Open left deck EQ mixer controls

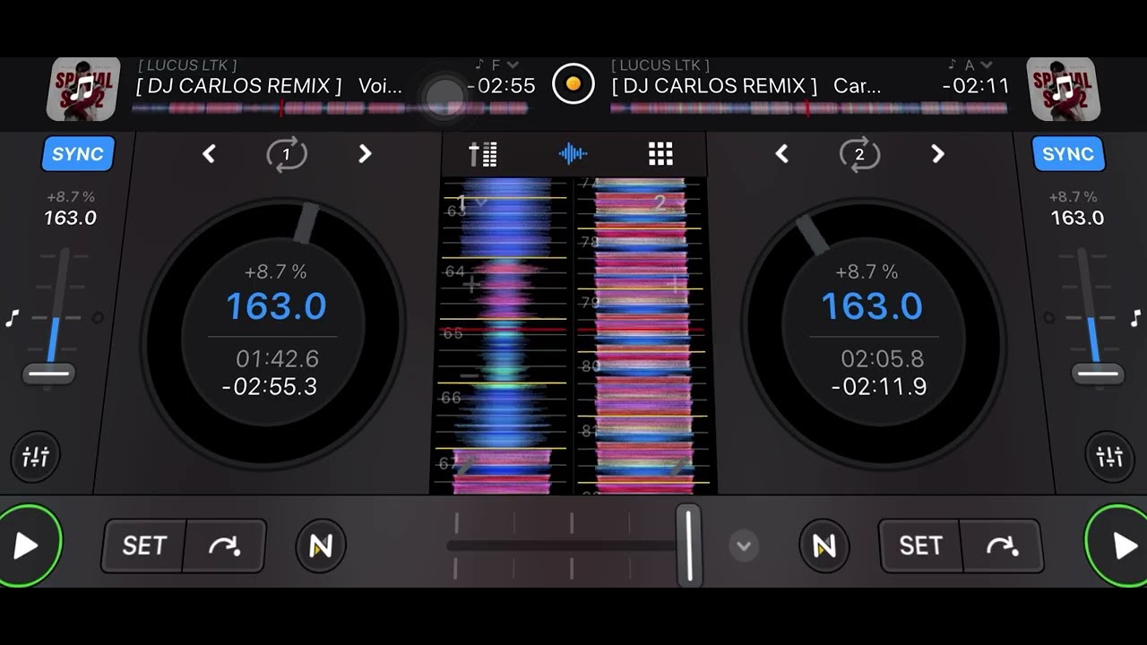35,457
